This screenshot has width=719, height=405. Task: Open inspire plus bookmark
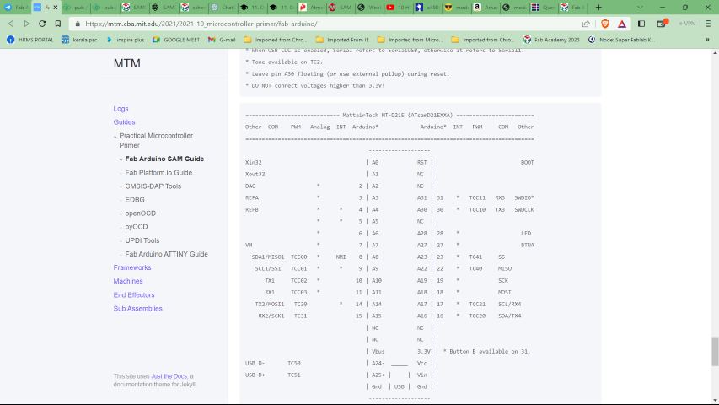[125, 40]
